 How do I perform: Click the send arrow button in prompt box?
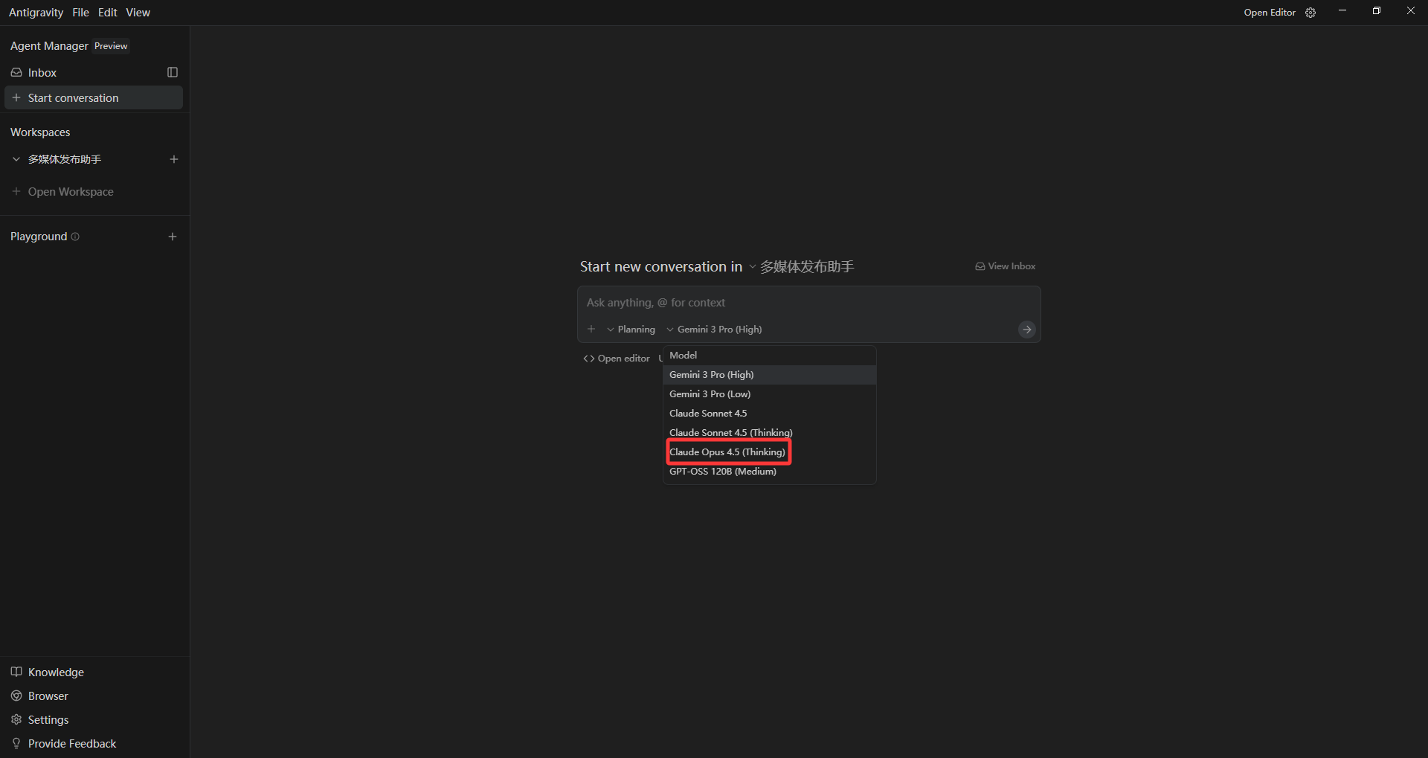coord(1026,330)
